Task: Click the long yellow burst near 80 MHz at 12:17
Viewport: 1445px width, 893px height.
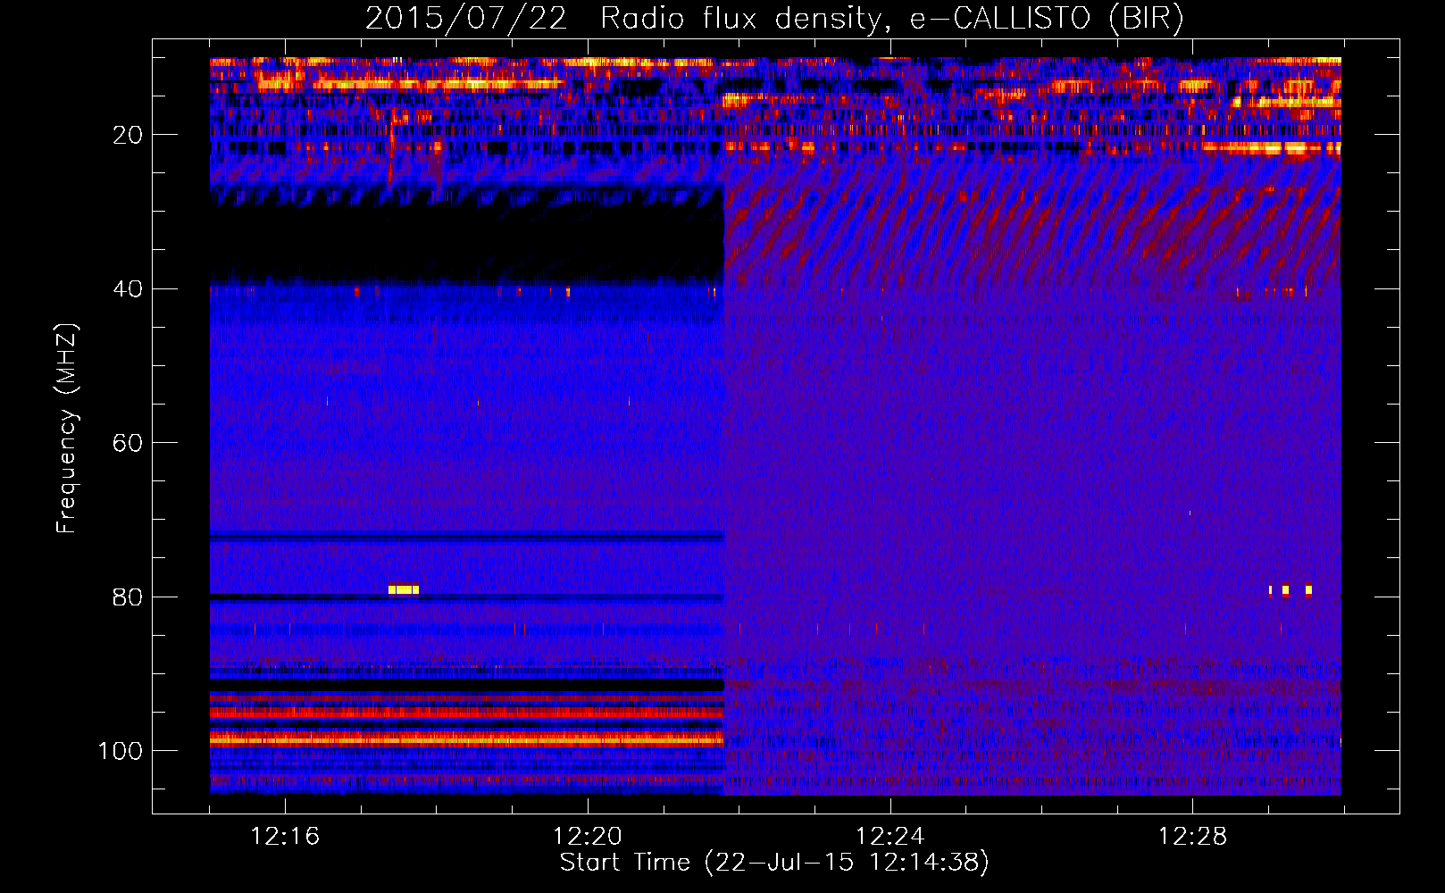Action: point(404,589)
